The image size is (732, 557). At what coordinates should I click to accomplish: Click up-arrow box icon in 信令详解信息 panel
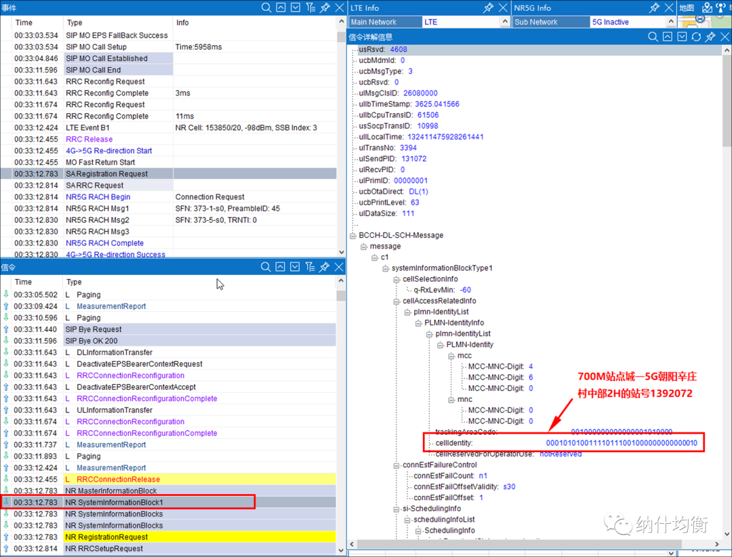668,37
